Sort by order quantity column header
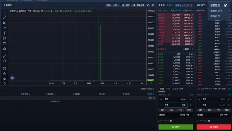Screen dimensions: 232x131 point(50,94)
